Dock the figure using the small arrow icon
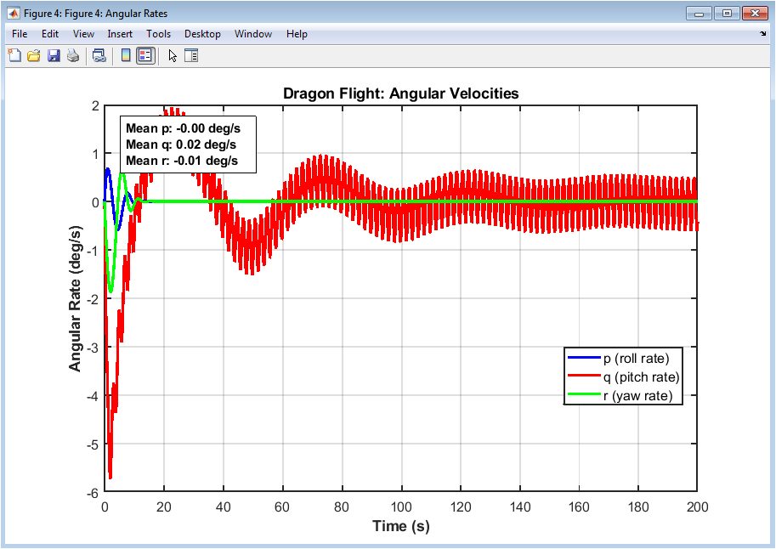The height and width of the screenshot is (549, 776). [x=762, y=34]
